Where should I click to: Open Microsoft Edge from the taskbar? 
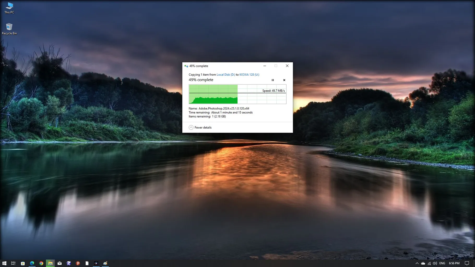click(32, 263)
